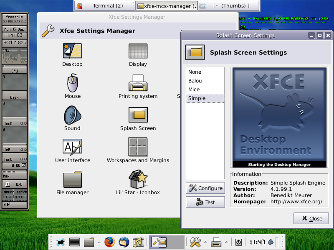The width and height of the screenshot is (334, 250).
Task: Open the File manager settings icon
Action: [x=72, y=180]
